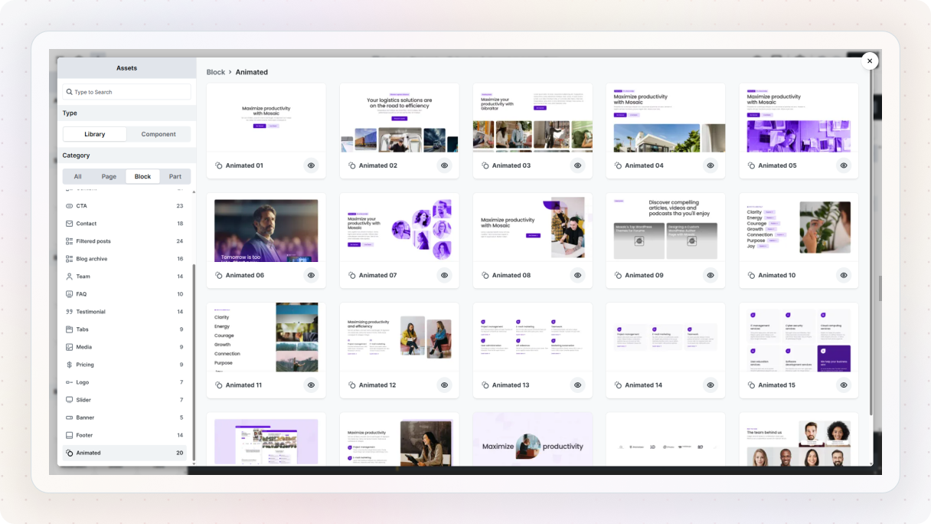This screenshot has width=931, height=524.
Task: Click the CTA count 23
Action: [x=180, y=206]
